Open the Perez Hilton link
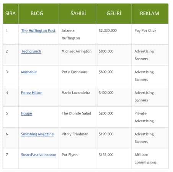 (32, 93)
